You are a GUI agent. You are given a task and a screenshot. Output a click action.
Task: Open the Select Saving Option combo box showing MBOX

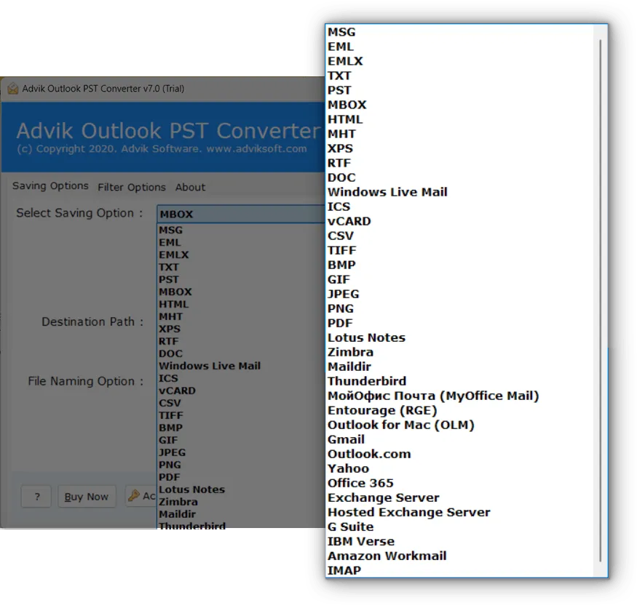point(240,214)
